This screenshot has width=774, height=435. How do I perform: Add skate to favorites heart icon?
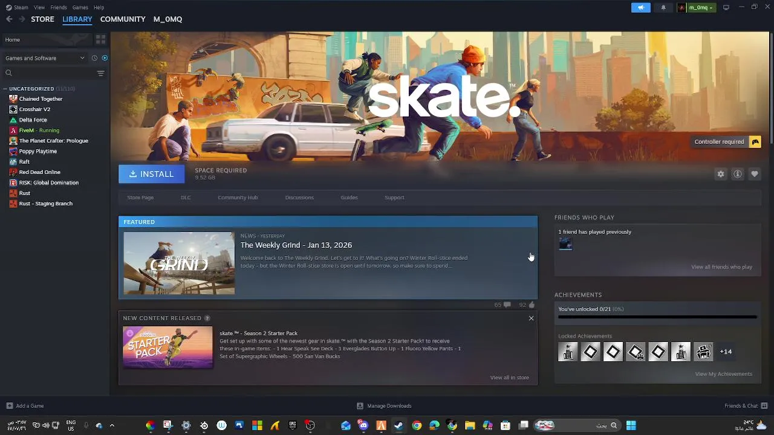755,174
